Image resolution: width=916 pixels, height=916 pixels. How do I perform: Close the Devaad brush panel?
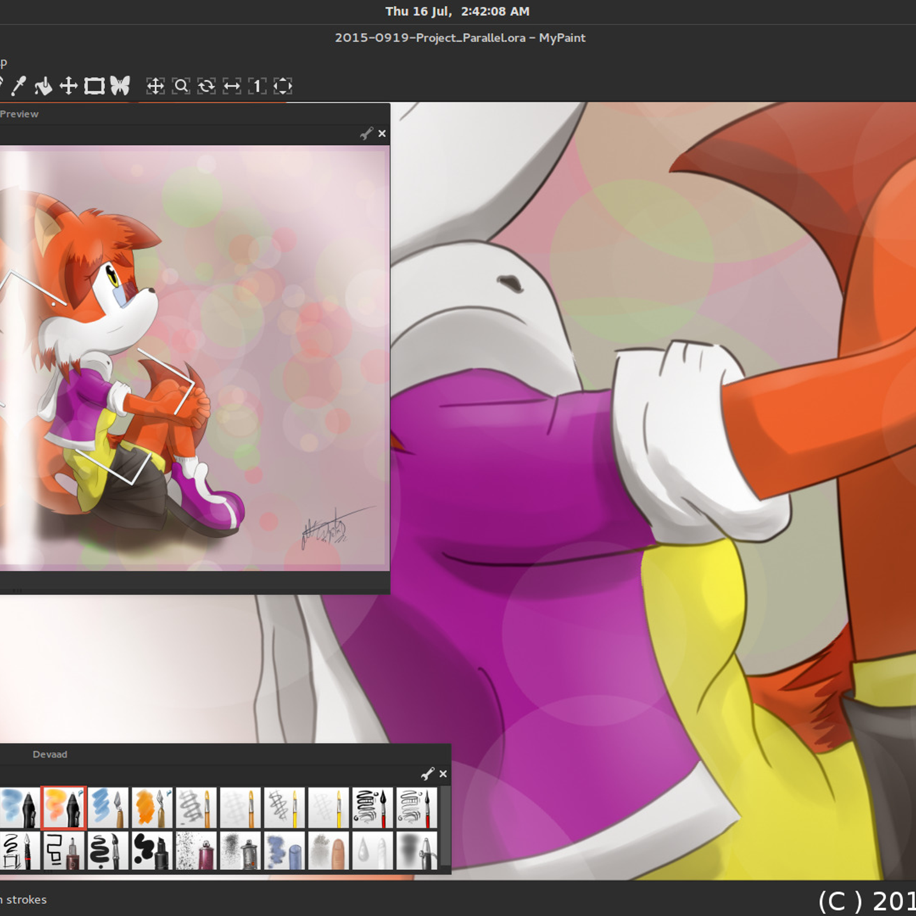tap(443, 774)
